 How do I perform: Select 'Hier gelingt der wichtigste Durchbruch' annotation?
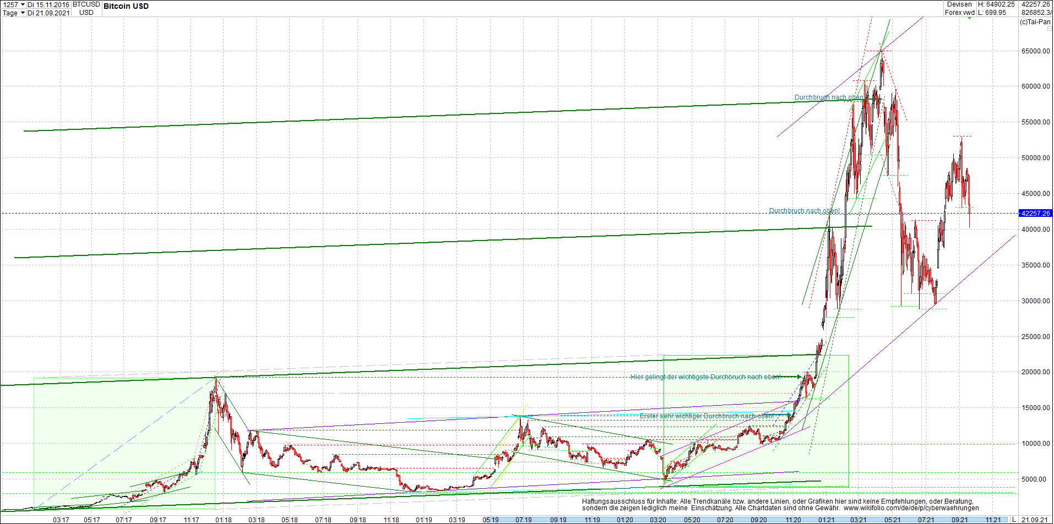(x=705, y=377)
